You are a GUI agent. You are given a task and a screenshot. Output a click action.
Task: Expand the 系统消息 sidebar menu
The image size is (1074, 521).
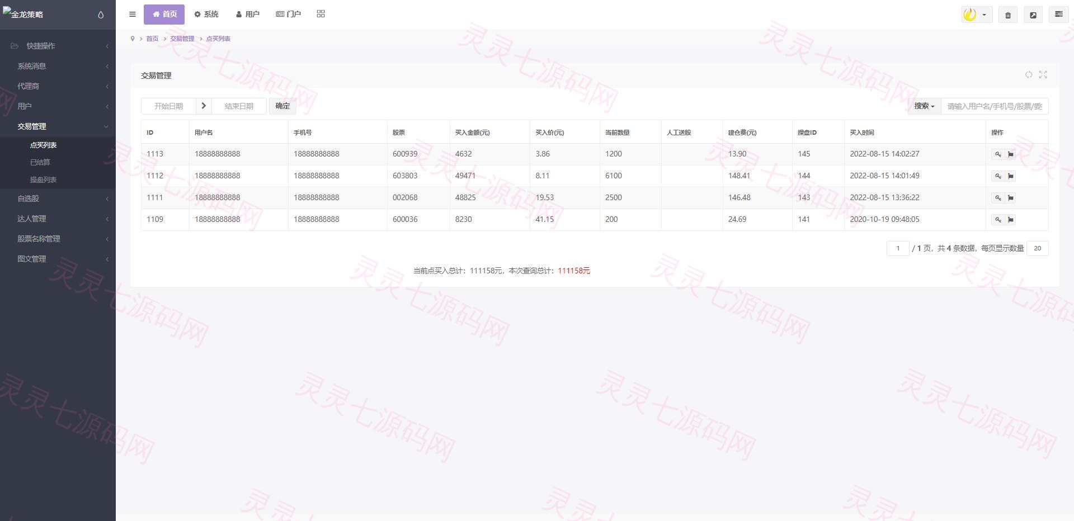point(58,66)
